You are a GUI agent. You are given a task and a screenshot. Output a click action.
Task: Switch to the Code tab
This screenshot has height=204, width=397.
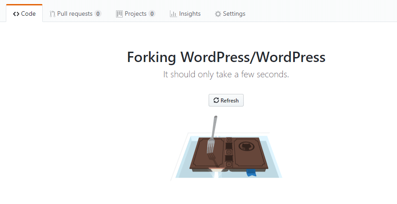coord(24,14)
